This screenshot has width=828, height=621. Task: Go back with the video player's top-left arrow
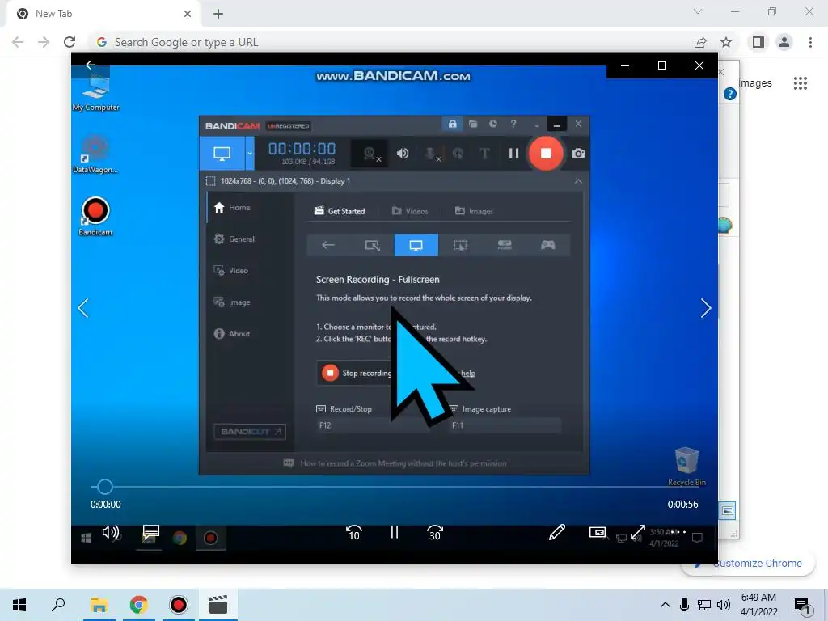pyautogui.click(x=91, y=65)
